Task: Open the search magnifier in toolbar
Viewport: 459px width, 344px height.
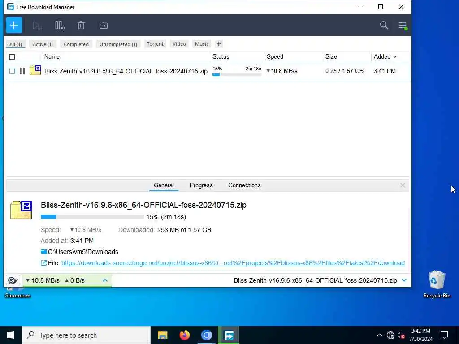Action: click(x=384, y=25)
